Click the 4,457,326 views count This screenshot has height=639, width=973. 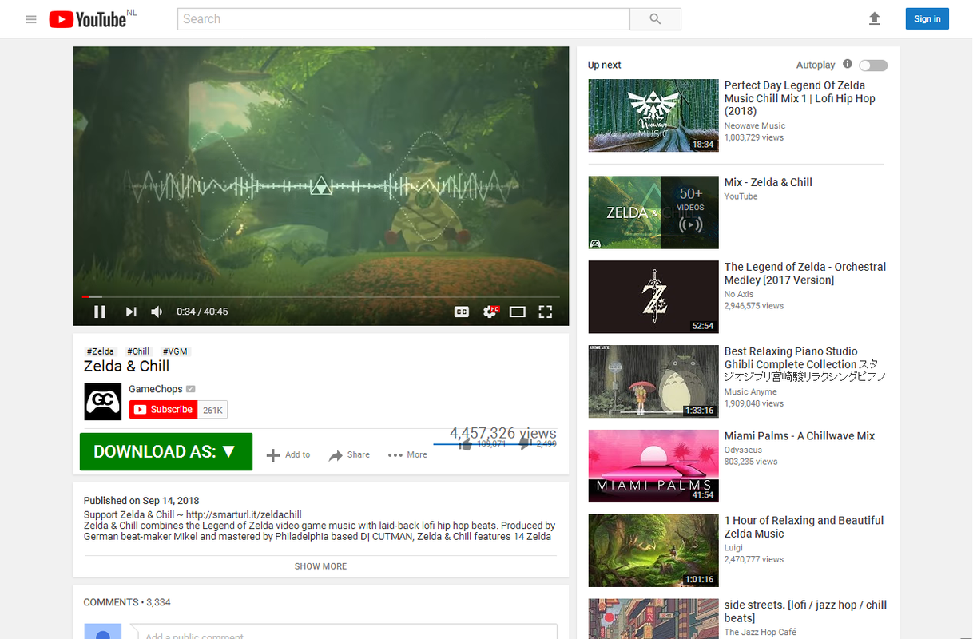pos(503,433)
